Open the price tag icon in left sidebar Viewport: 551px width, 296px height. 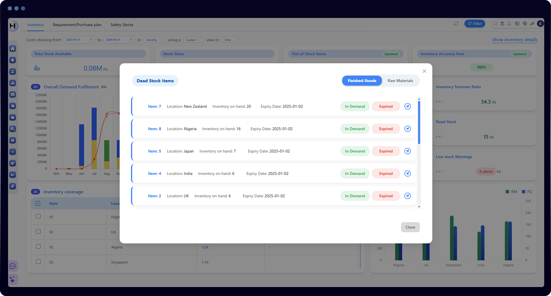coord(13,106)
